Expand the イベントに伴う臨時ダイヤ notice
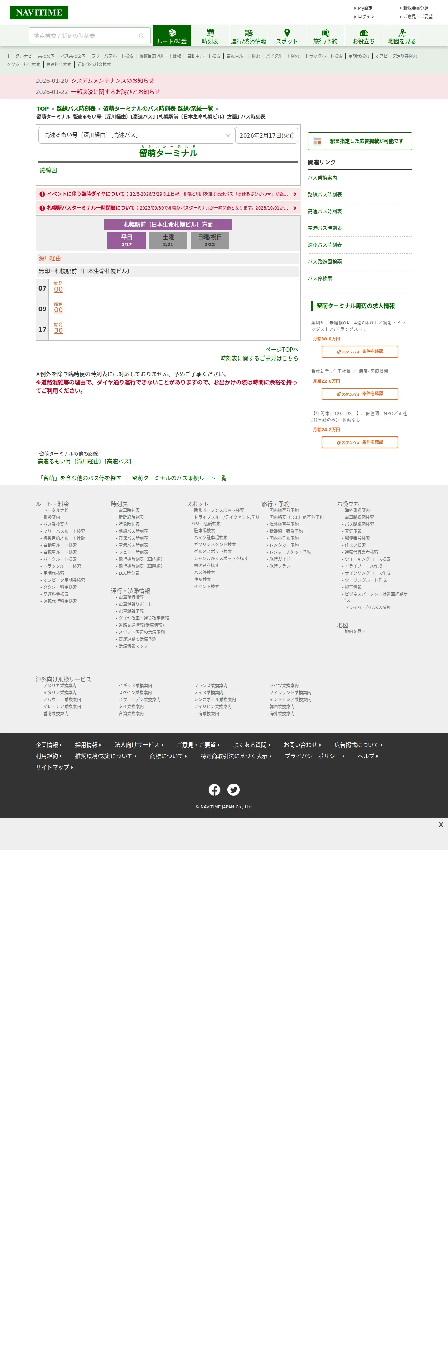 pyautogui.click(x=168, y=194)
